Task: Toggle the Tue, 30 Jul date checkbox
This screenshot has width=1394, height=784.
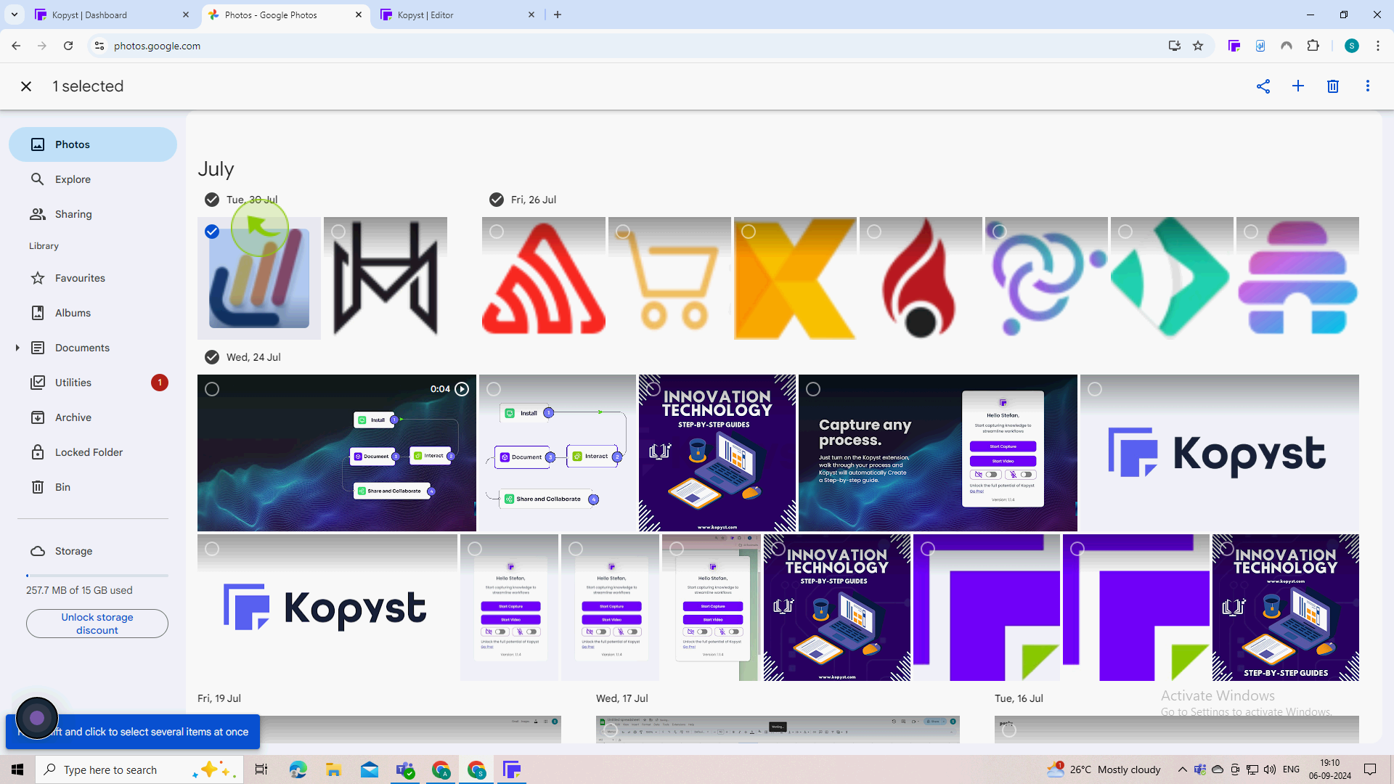Action: (x=211, y=200)
